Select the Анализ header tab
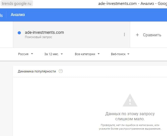Image resolution: width=167 pixels, height=136 pixels. pos(18,15)
